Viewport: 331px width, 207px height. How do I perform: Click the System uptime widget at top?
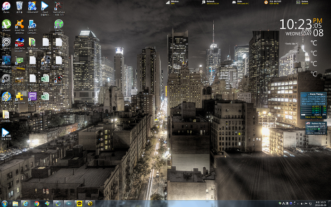click(x=302, y=2)
